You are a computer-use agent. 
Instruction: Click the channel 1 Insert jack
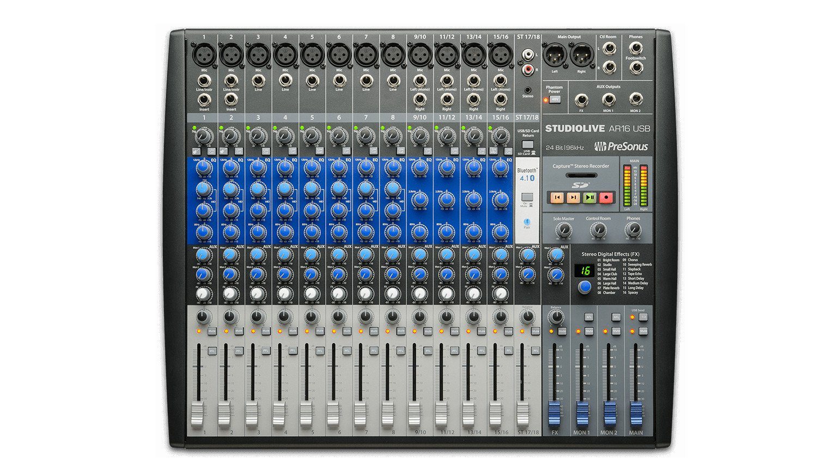[204, 100]
